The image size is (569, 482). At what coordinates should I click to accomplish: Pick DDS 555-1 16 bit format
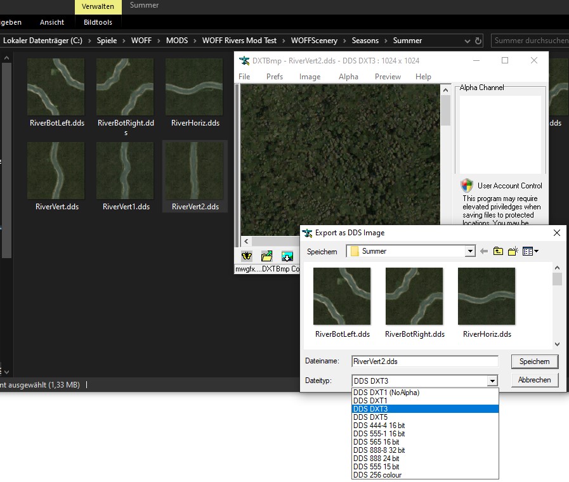(425, 434)
